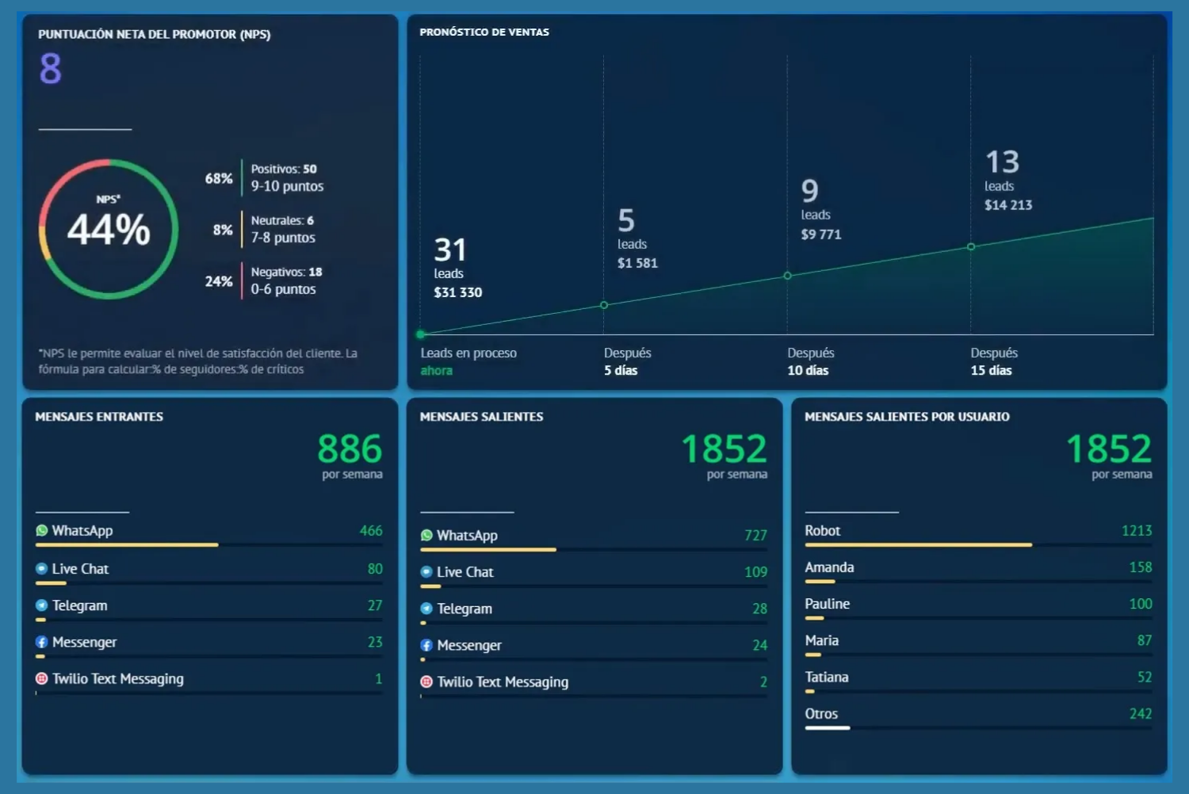Viewport: 1189px width, 794px height.
Task: Select the Pauline user row
Action: click(x=979, y=607)
